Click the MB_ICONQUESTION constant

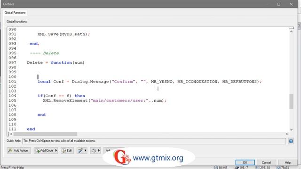click(x=198, y=82)
